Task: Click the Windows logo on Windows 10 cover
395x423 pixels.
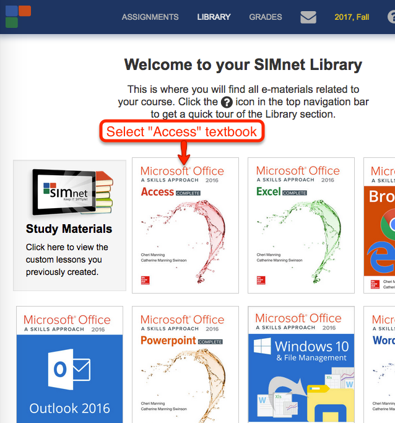Action: point(263,346)
